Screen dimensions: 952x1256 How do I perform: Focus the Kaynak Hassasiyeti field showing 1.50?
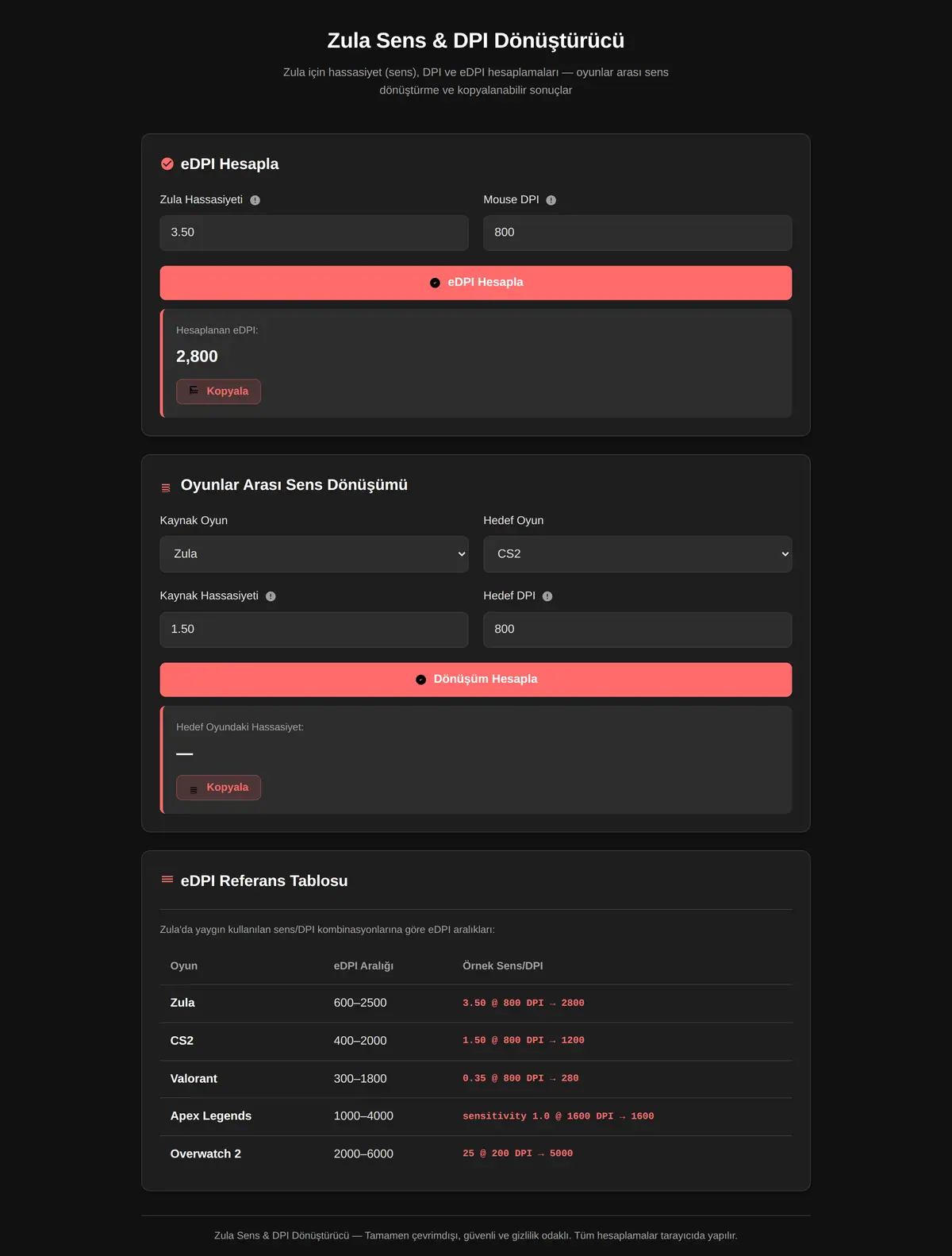click(314, 630)
